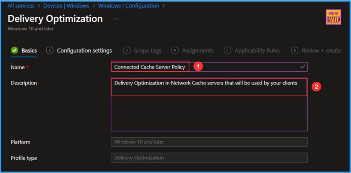Select the Basics tab
Viewport: 351px width, 173px height.
pos(24,51)
